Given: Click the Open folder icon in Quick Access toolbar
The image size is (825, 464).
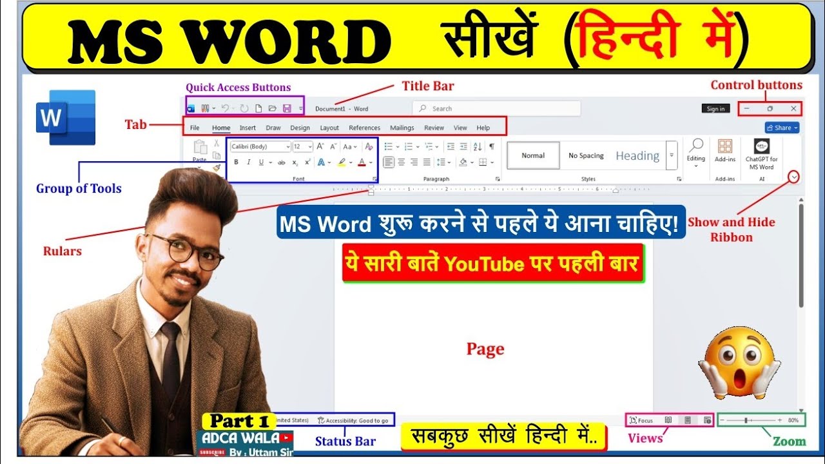Looking at the screenshot, I should [x=273, y=108].
